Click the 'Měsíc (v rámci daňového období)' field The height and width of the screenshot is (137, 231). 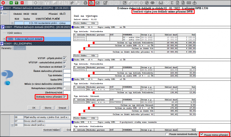67,84
